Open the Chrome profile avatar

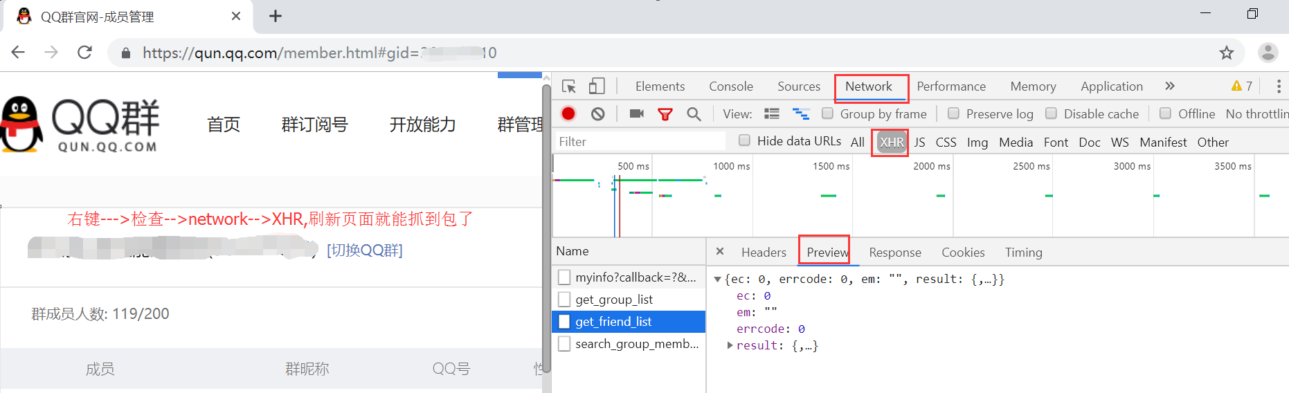tap(1268, 53)
